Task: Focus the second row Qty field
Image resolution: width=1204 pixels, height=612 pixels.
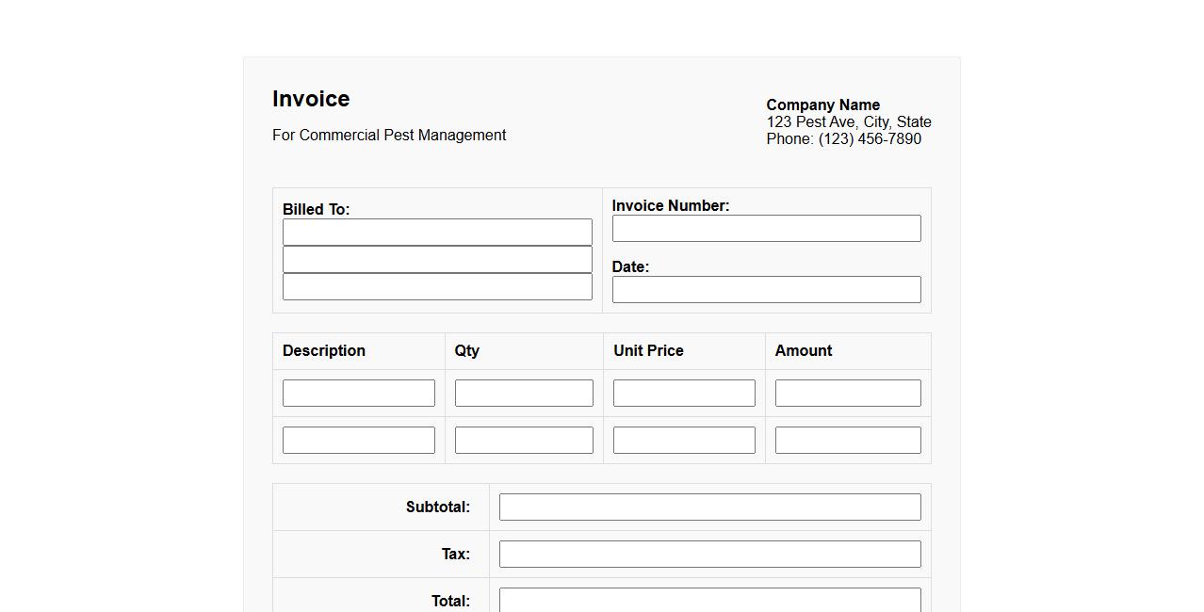Action: point(523,440)
